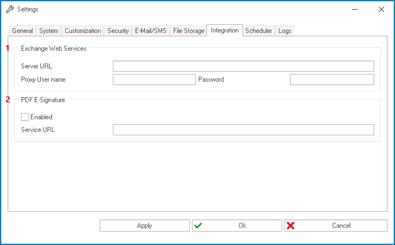Select the Customization tab
Viewport: 395px width, 245px height.
click(x=82, y=31)
